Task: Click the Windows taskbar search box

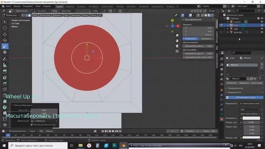Action: [38, 145]
